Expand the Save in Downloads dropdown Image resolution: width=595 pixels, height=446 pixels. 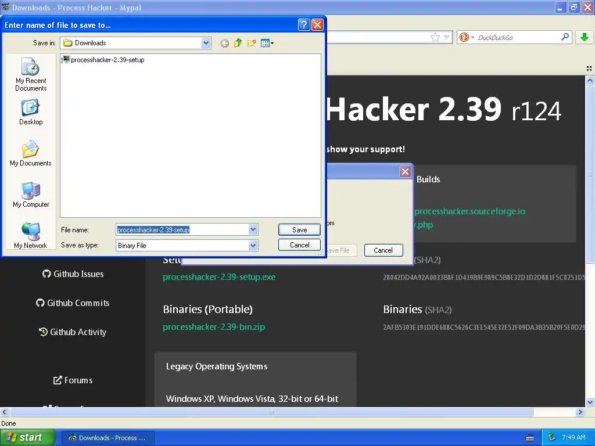click(x=206, y=43)
